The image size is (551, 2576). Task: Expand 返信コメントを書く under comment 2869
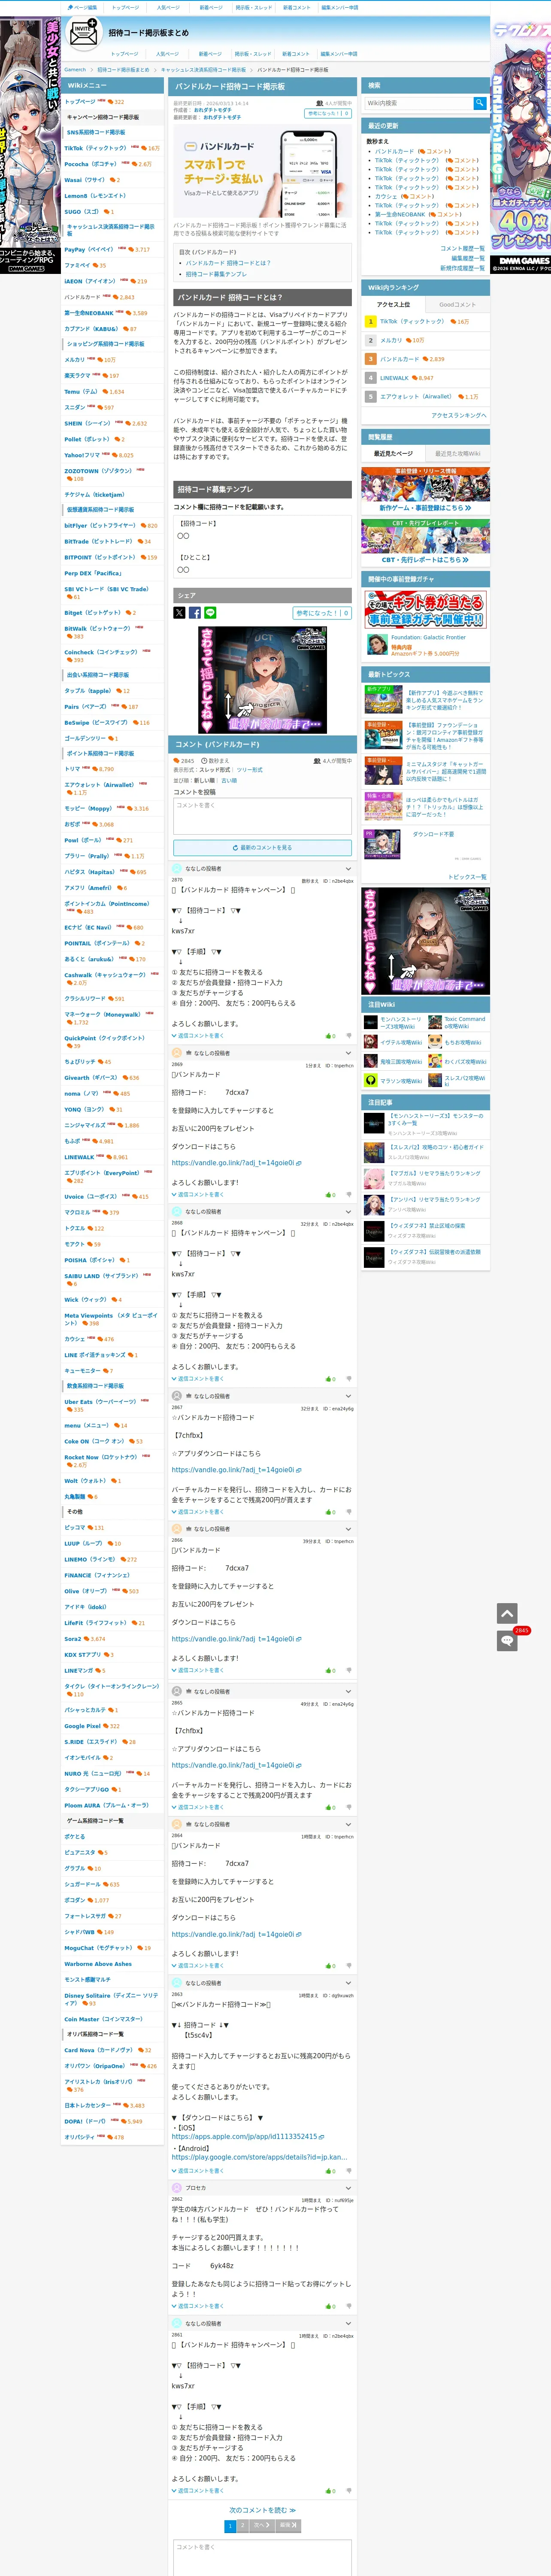tap(198, 1195)
